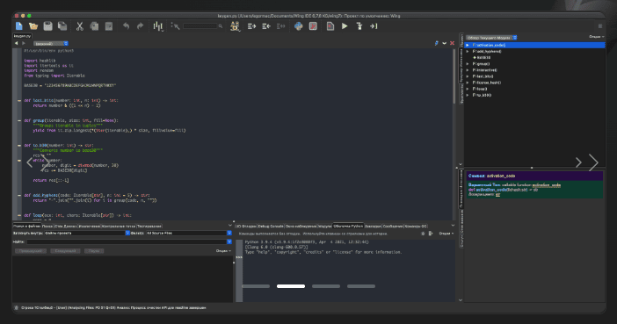Image resolution: width=617 pixels, height=324 pixels.
Task: Switch to the Search in Files tab
Action: 26,226
